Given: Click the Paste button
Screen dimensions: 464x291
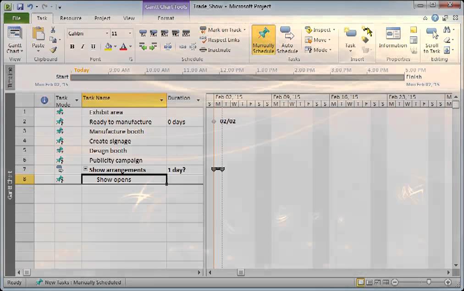Looking at the screenshot, I should 38,40.
